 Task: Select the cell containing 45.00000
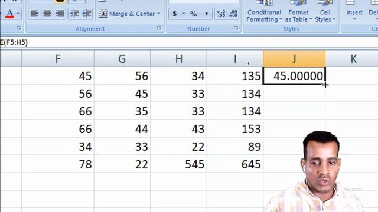294,76
